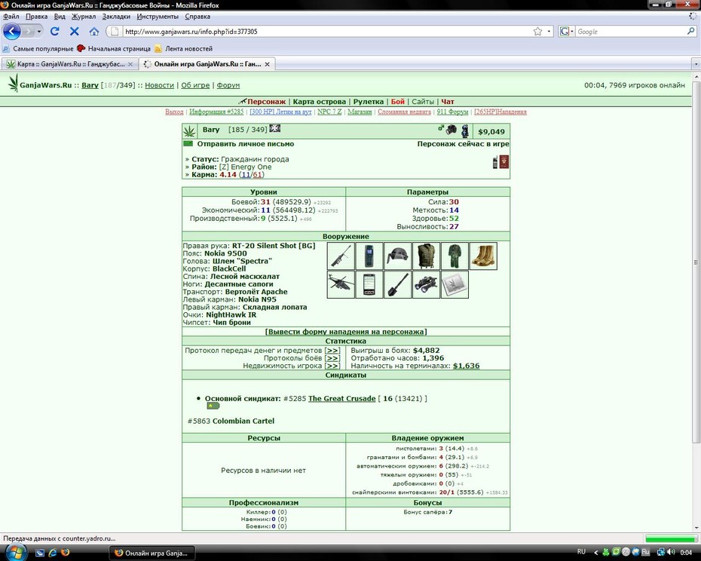
Task: Click the RT-20 sniper rifle item icon
Action: pos(341,256)
